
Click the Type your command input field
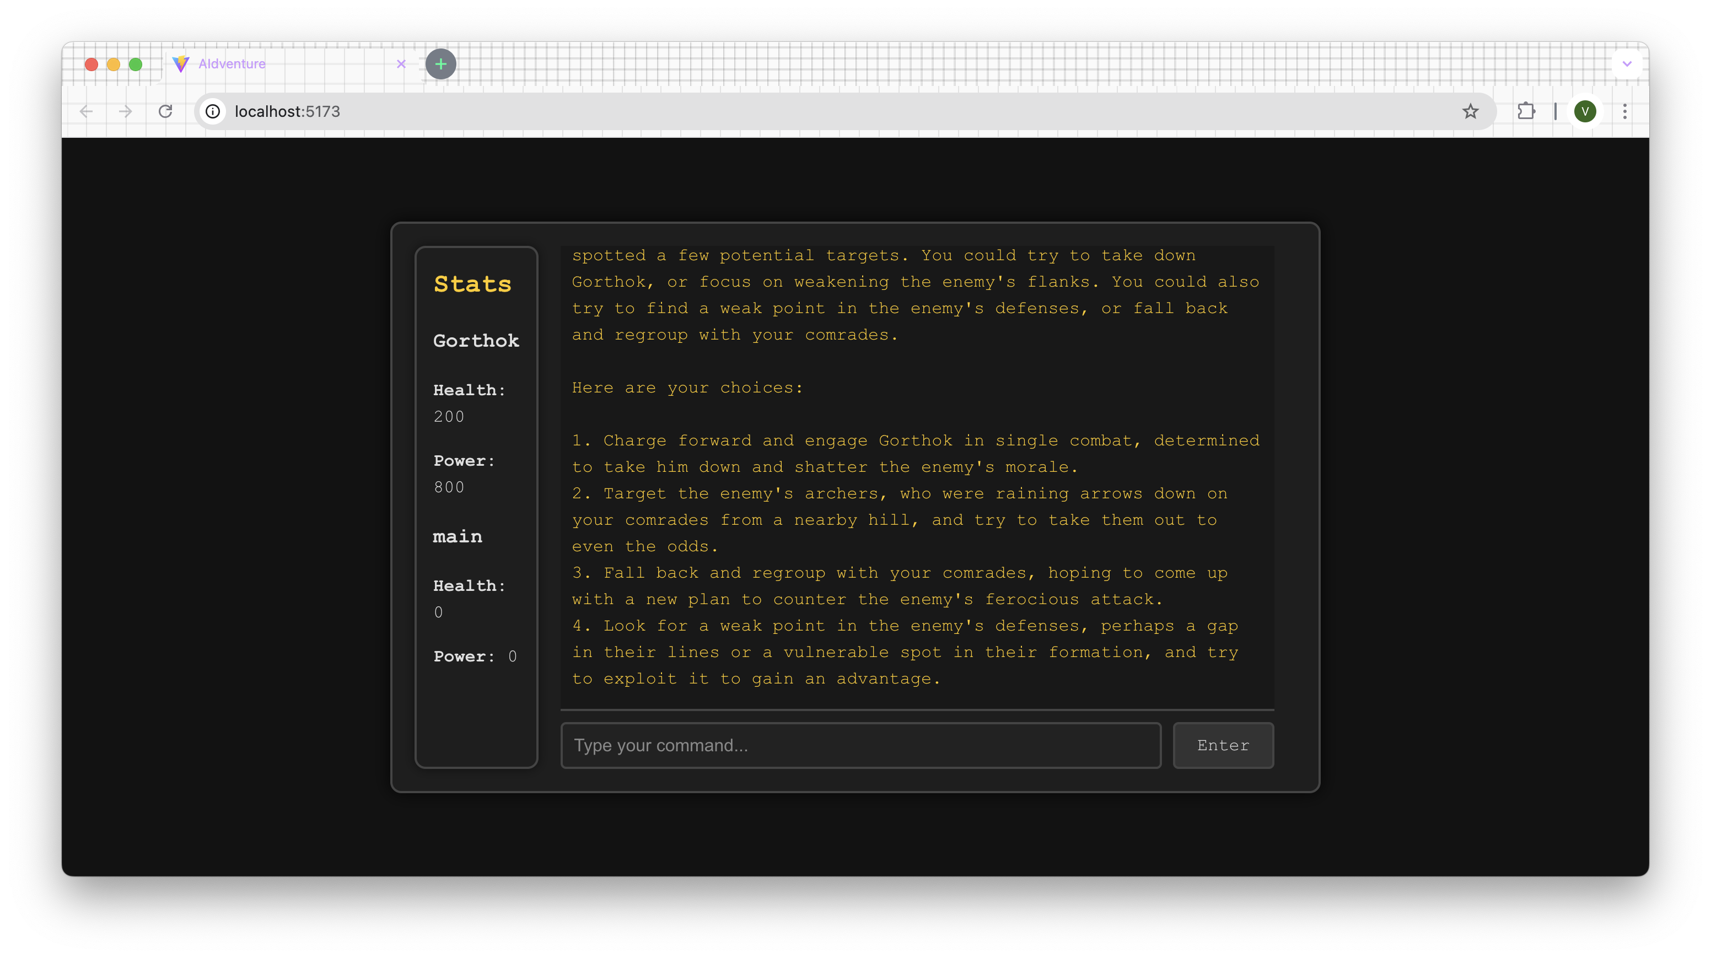pos(860,745)
